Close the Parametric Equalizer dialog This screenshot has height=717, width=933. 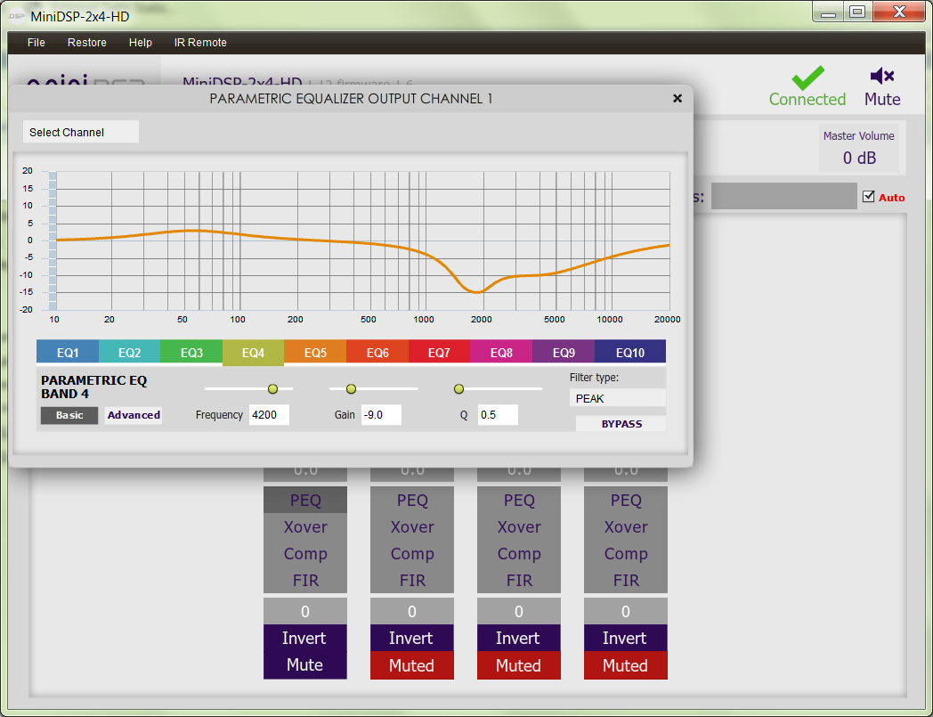[x=677, y=98]
